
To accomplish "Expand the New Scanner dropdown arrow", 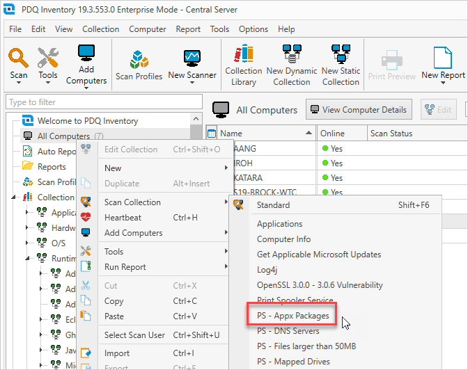I will point(192,83).
